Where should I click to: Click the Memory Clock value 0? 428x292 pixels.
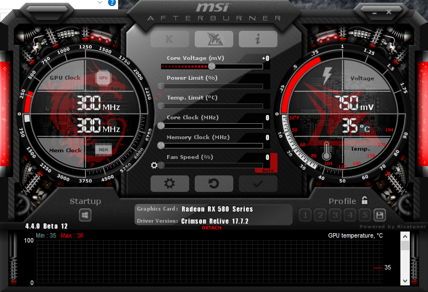tap(267, 137)
